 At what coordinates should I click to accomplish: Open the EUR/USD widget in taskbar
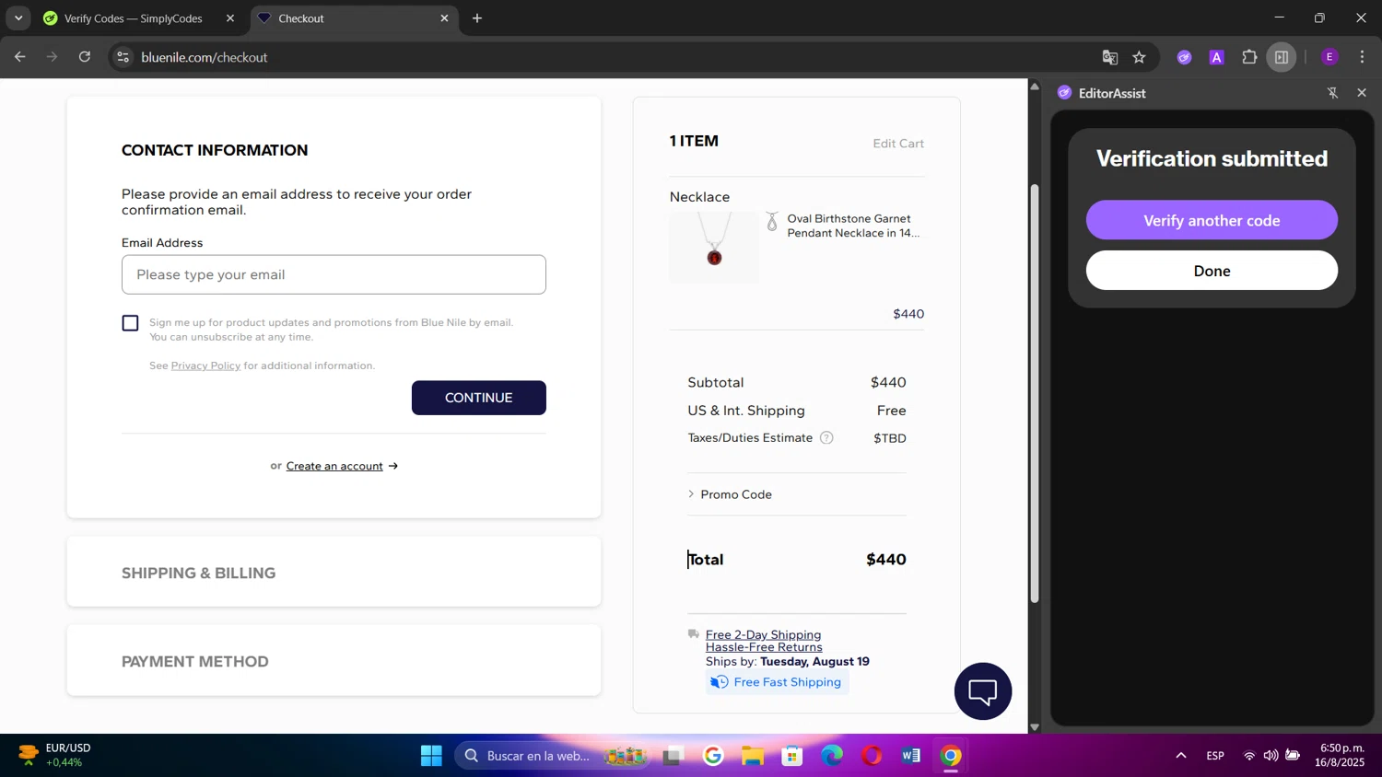tap(55, 755)
